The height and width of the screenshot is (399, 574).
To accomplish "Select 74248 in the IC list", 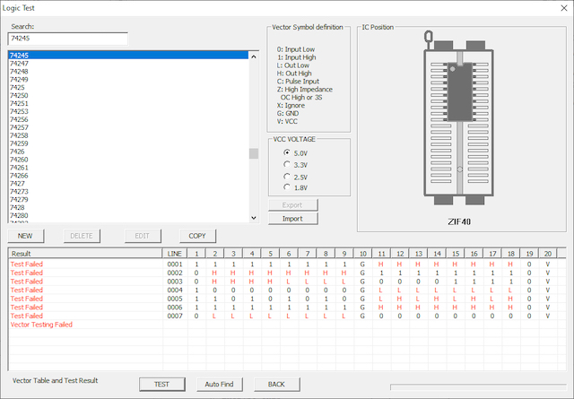I will pos(19,72).
